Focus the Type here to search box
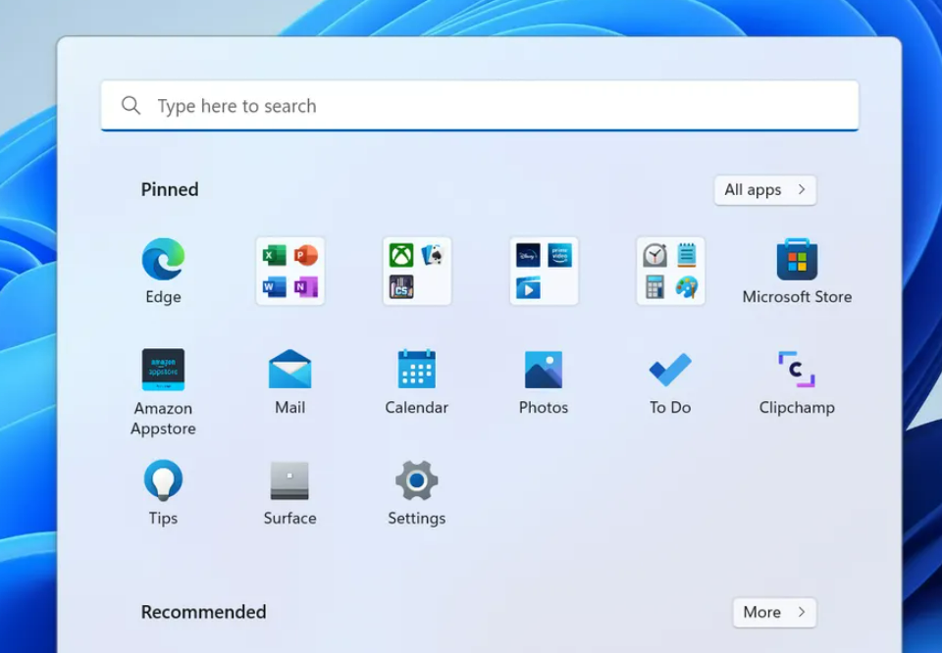This screenshot has height=653, width=942. point(480,105)
